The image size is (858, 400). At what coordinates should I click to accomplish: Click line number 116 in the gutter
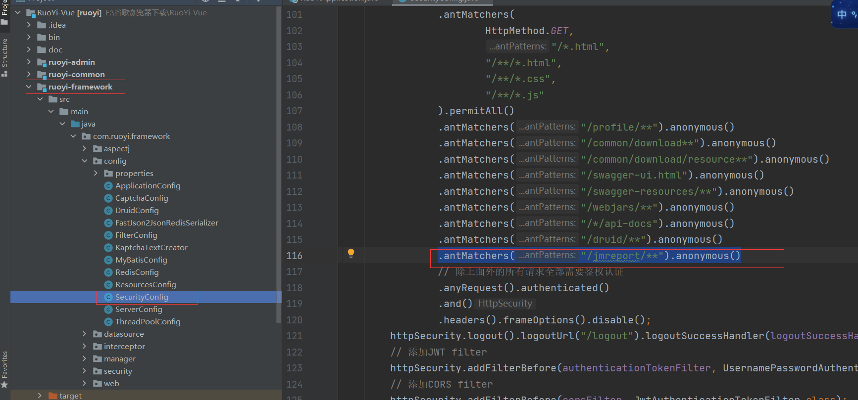point(294,256)
